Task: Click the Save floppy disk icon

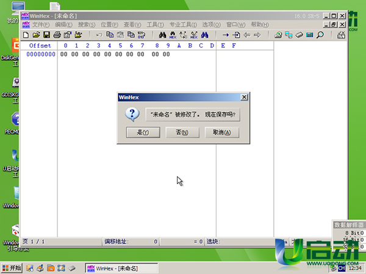Action: pyautogui.click(x=47, y=35)
